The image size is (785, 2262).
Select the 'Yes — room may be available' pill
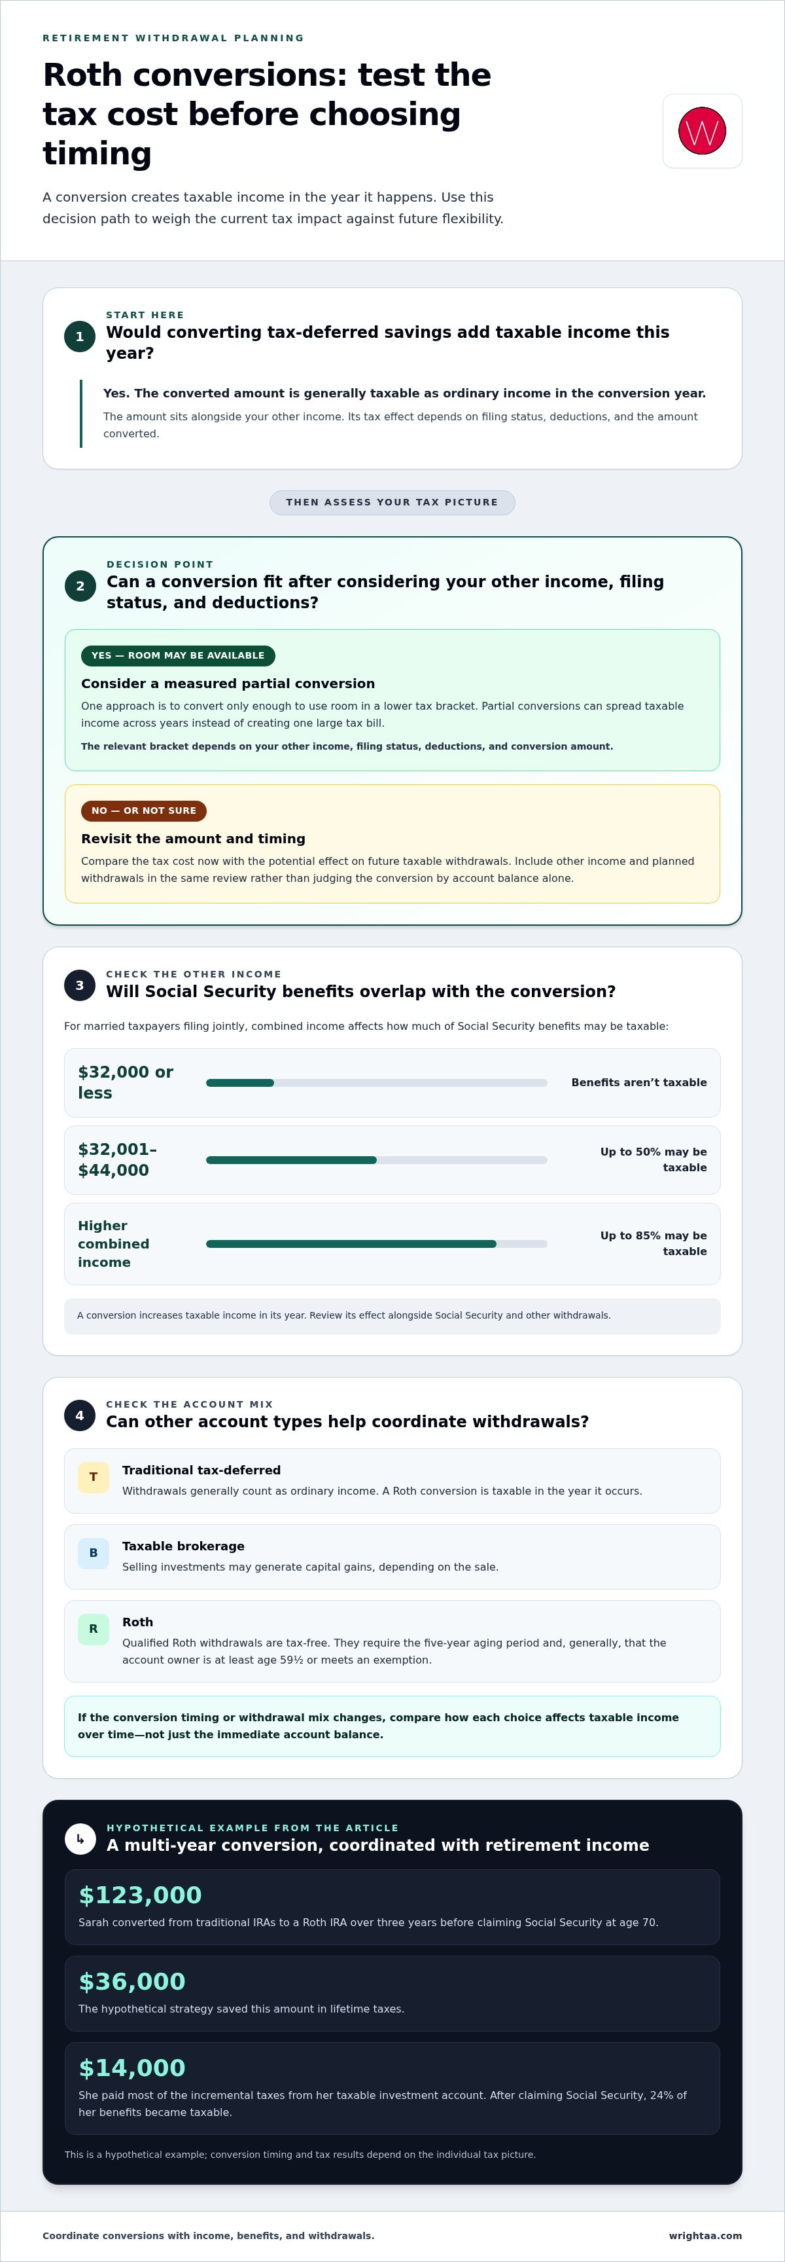(x=178, y=656)
